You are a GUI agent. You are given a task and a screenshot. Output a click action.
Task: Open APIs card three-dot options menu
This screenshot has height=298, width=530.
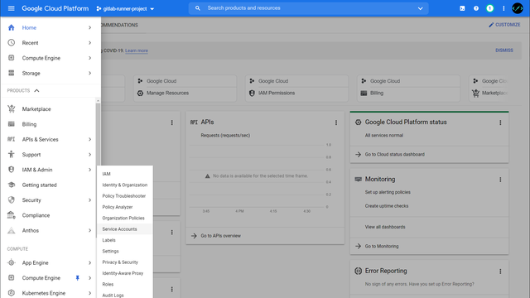(336, 123)
